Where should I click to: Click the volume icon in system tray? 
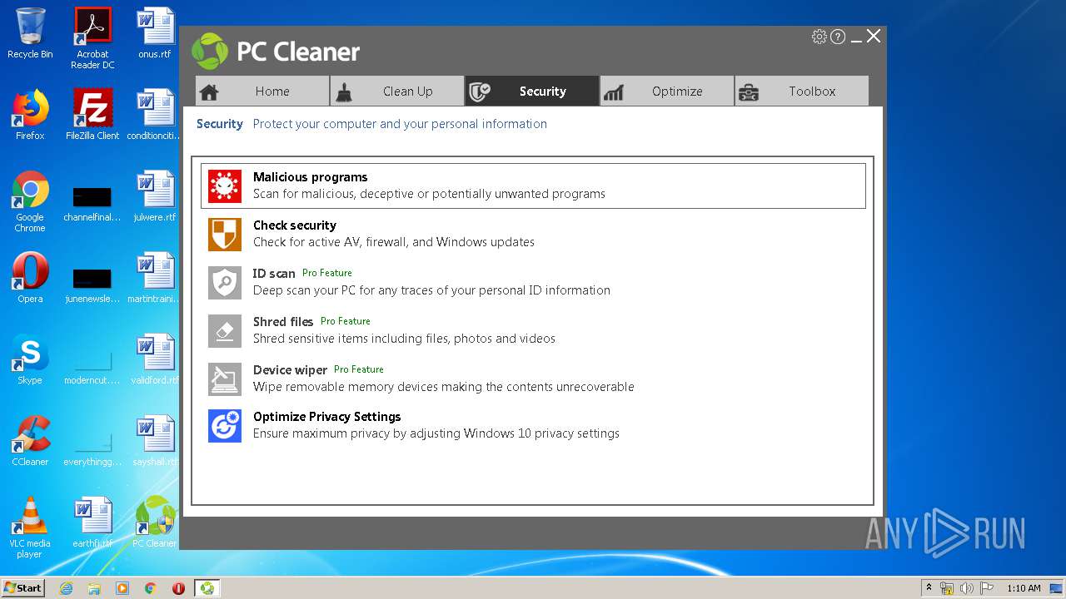967,588
